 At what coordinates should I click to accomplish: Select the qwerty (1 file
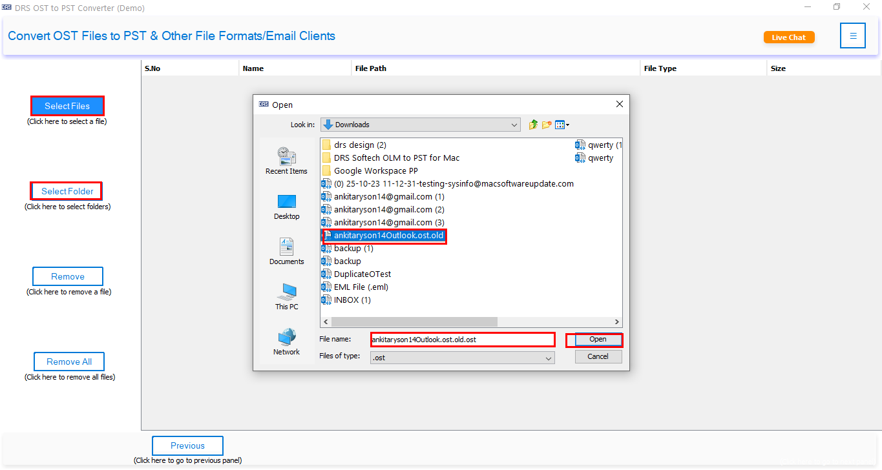pos(598,145)
